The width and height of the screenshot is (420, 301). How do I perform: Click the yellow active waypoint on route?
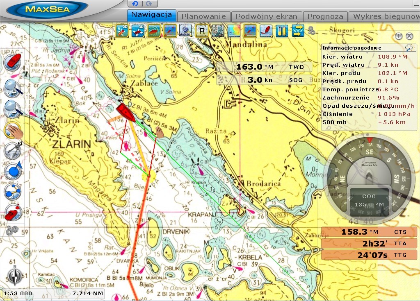coord(148,177)
